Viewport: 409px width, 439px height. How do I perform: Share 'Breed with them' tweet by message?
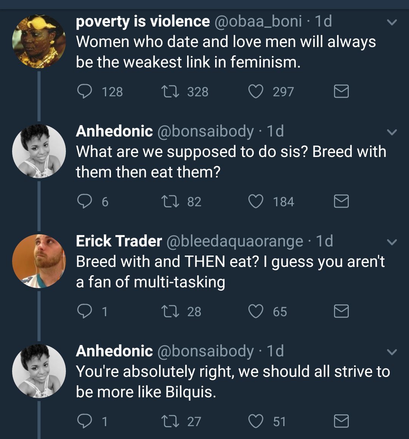pos(341,201)
